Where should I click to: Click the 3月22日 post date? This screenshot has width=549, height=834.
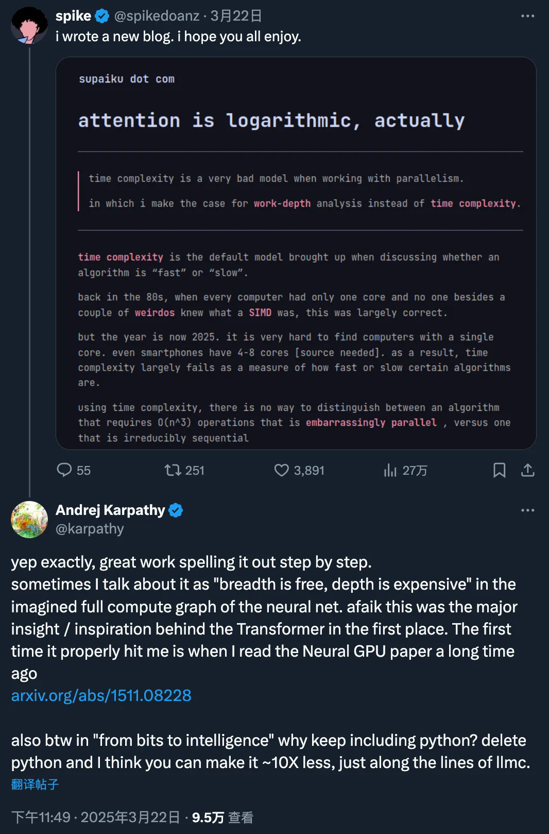(236, 16)
